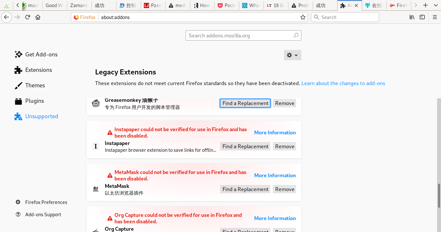Open More Information for Org Capture

tap(275, 218)
